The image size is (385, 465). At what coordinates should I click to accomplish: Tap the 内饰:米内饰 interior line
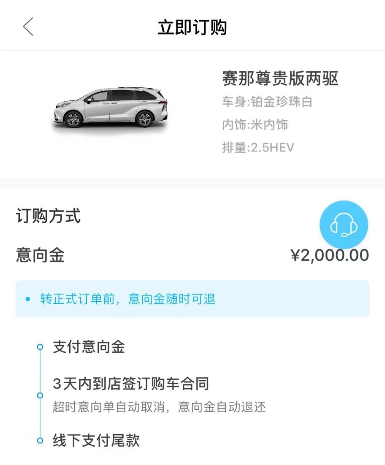click(255, 124)
